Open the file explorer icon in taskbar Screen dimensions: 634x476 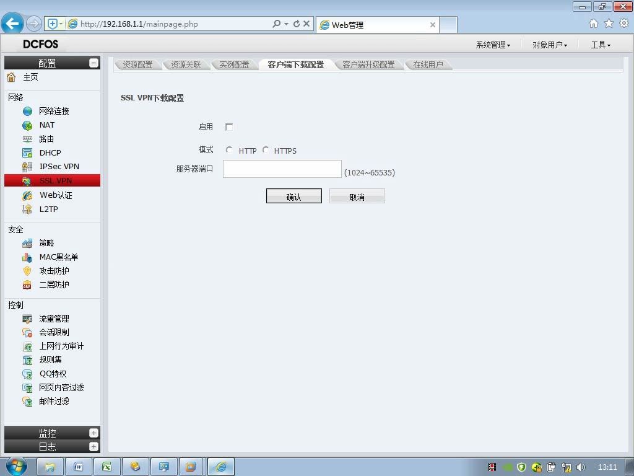click(50, 467)
